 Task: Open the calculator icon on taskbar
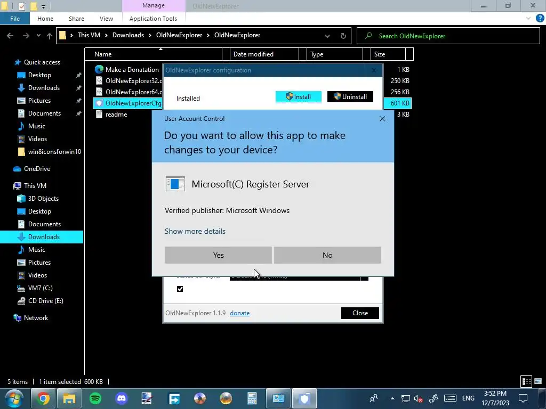pos(252,398)
